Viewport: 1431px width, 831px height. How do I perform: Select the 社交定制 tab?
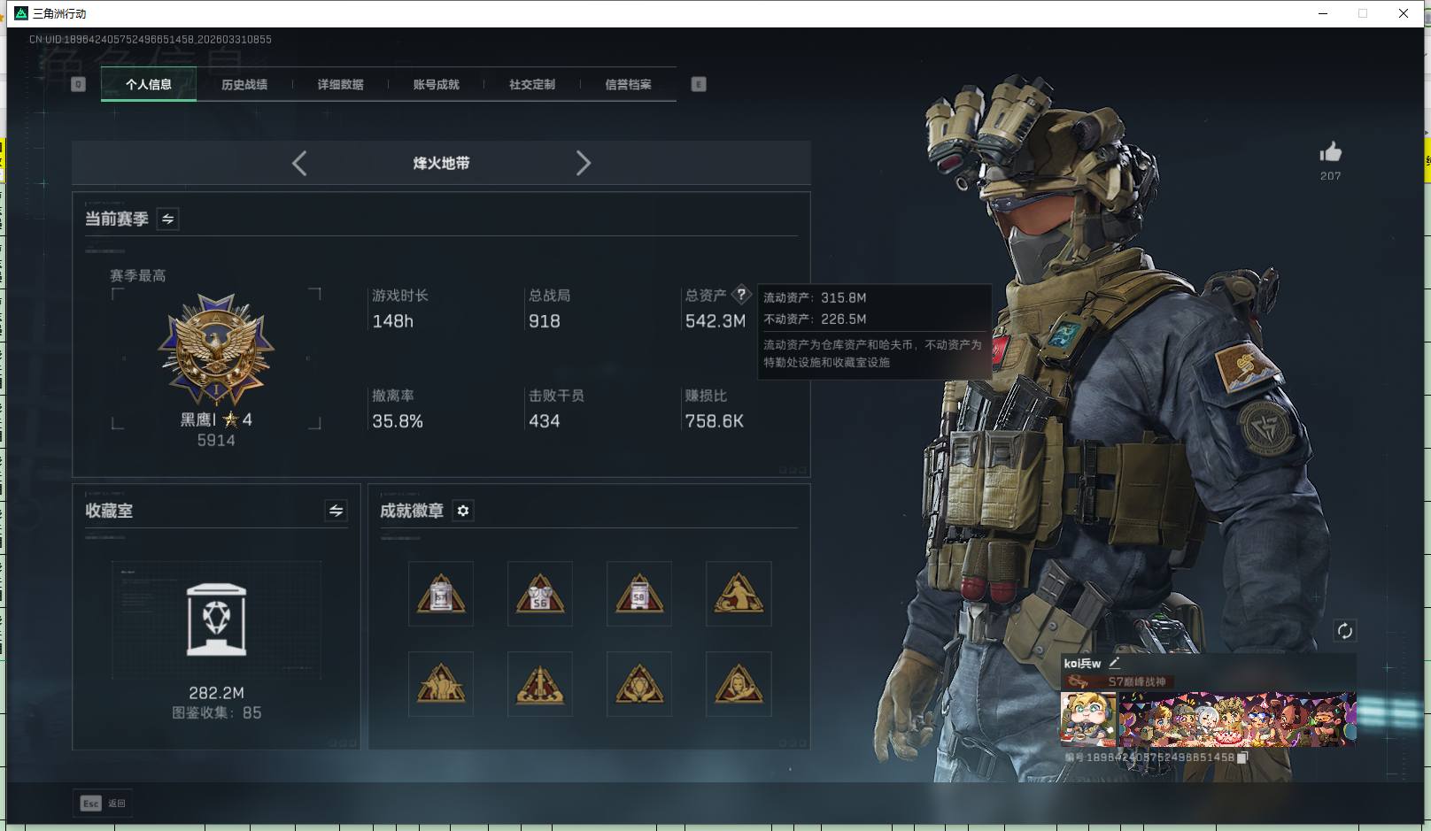532,84
